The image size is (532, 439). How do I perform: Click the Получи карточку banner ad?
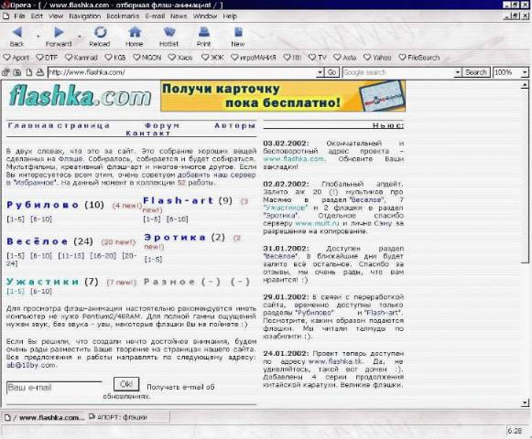tap(283, 96)
